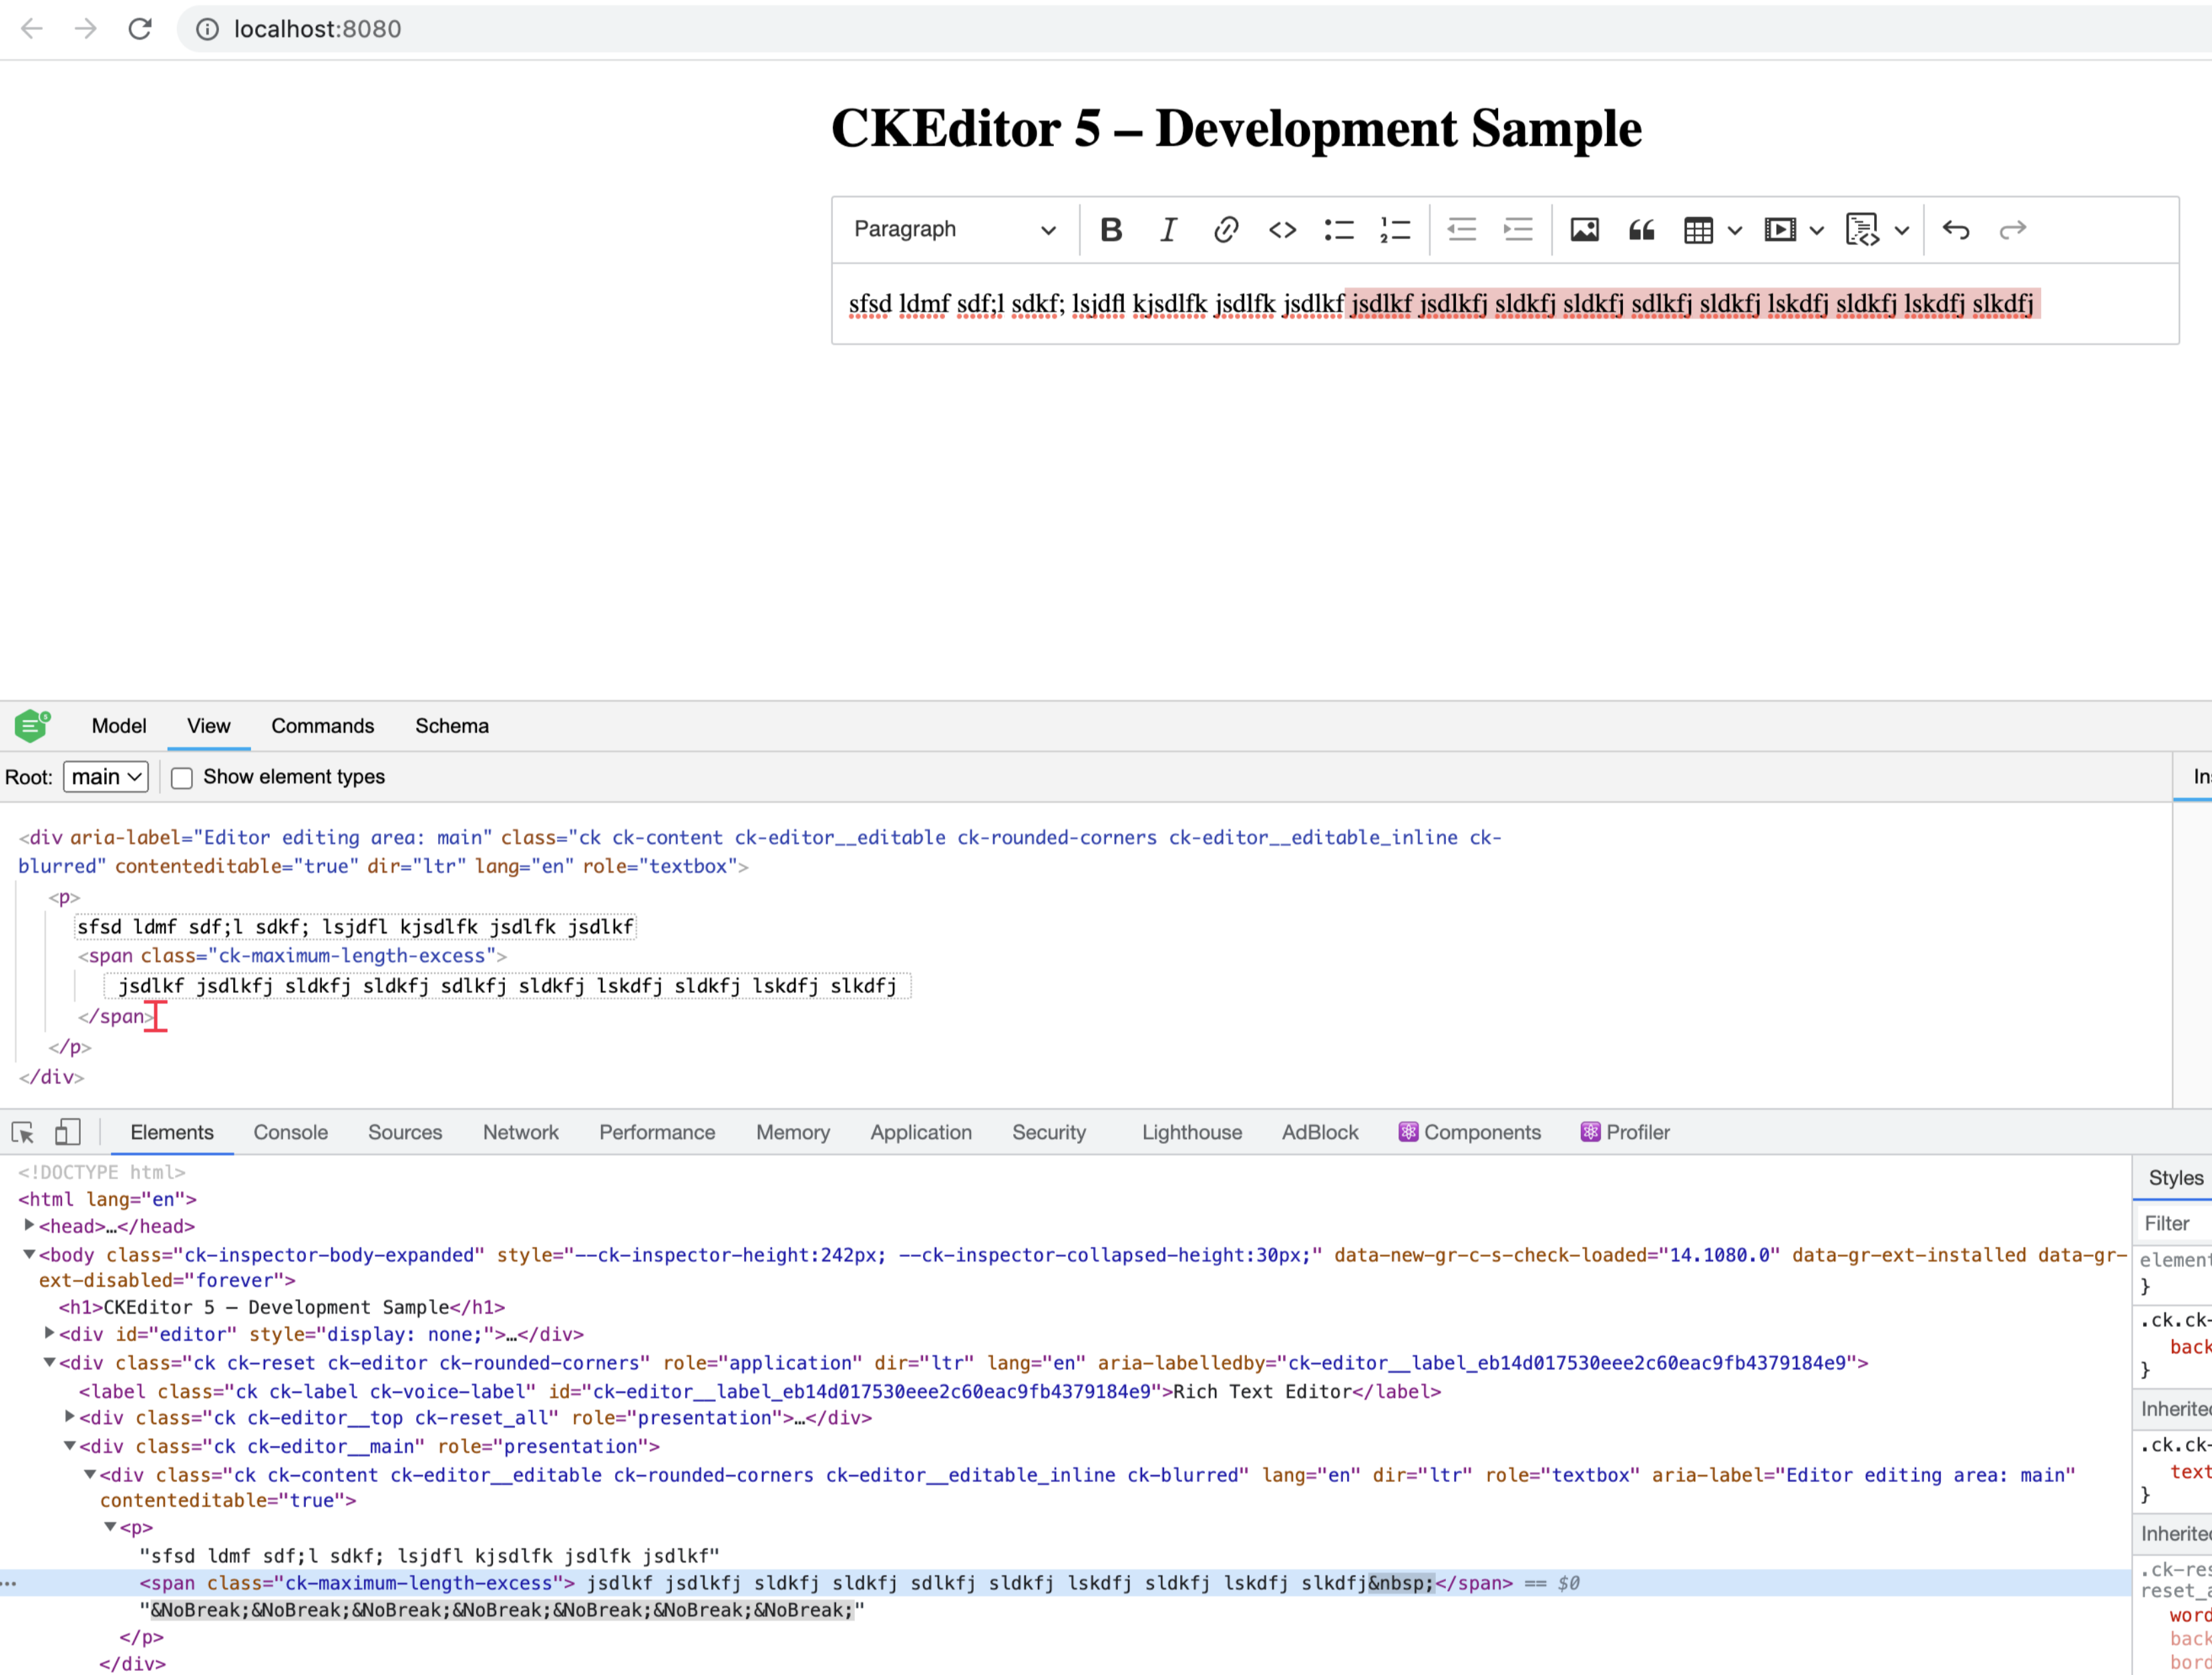The width and height of the screenshot is (2212, 1675).
Task: Create a numbered list
Action: (1394, 229)
